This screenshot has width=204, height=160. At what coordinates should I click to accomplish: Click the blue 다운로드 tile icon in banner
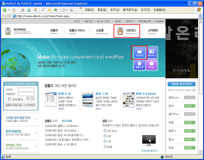click(140, 52)
